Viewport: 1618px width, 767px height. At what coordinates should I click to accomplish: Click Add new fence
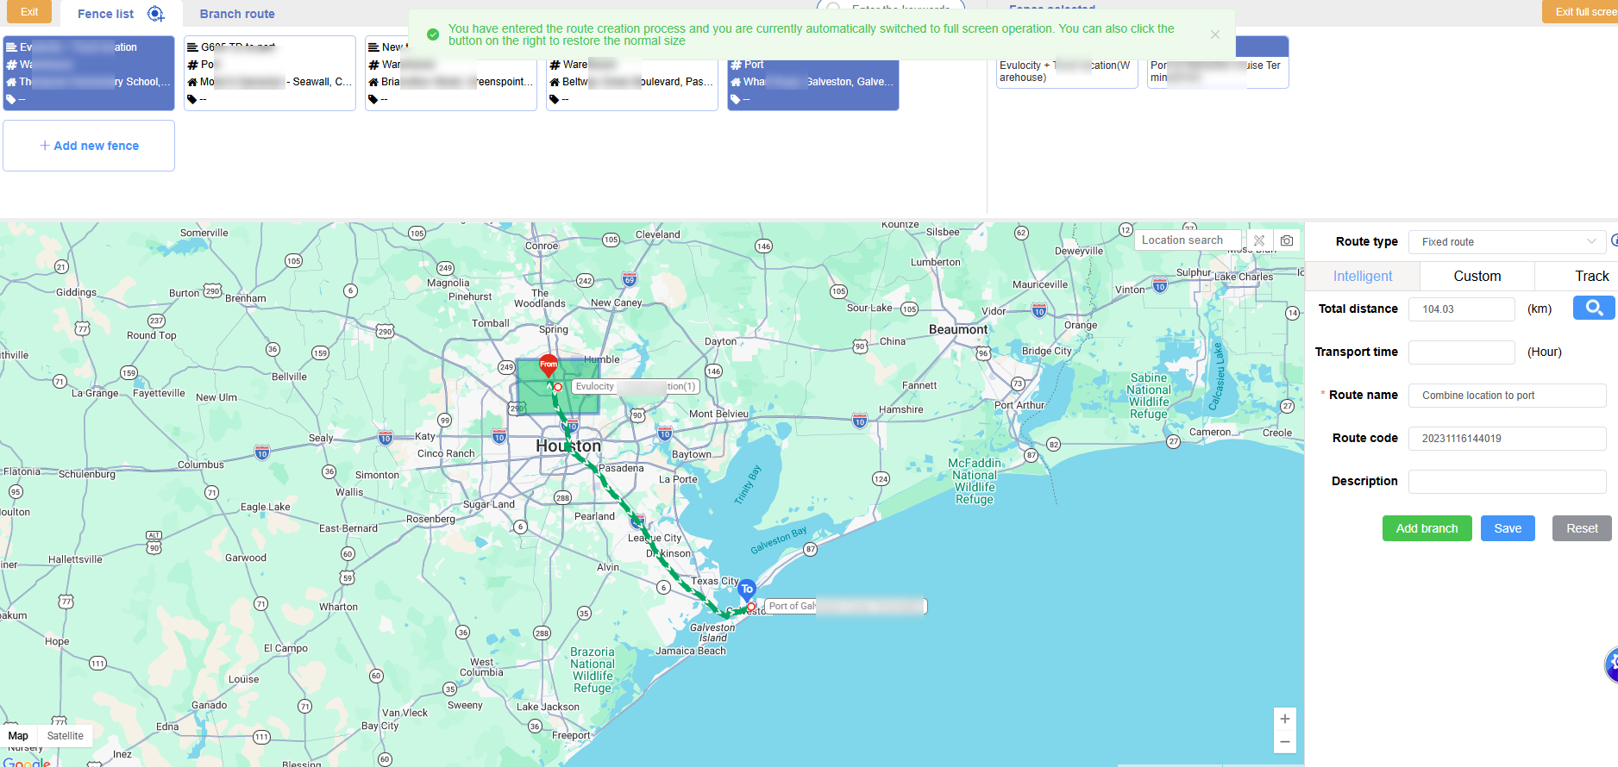click(89, 146)
